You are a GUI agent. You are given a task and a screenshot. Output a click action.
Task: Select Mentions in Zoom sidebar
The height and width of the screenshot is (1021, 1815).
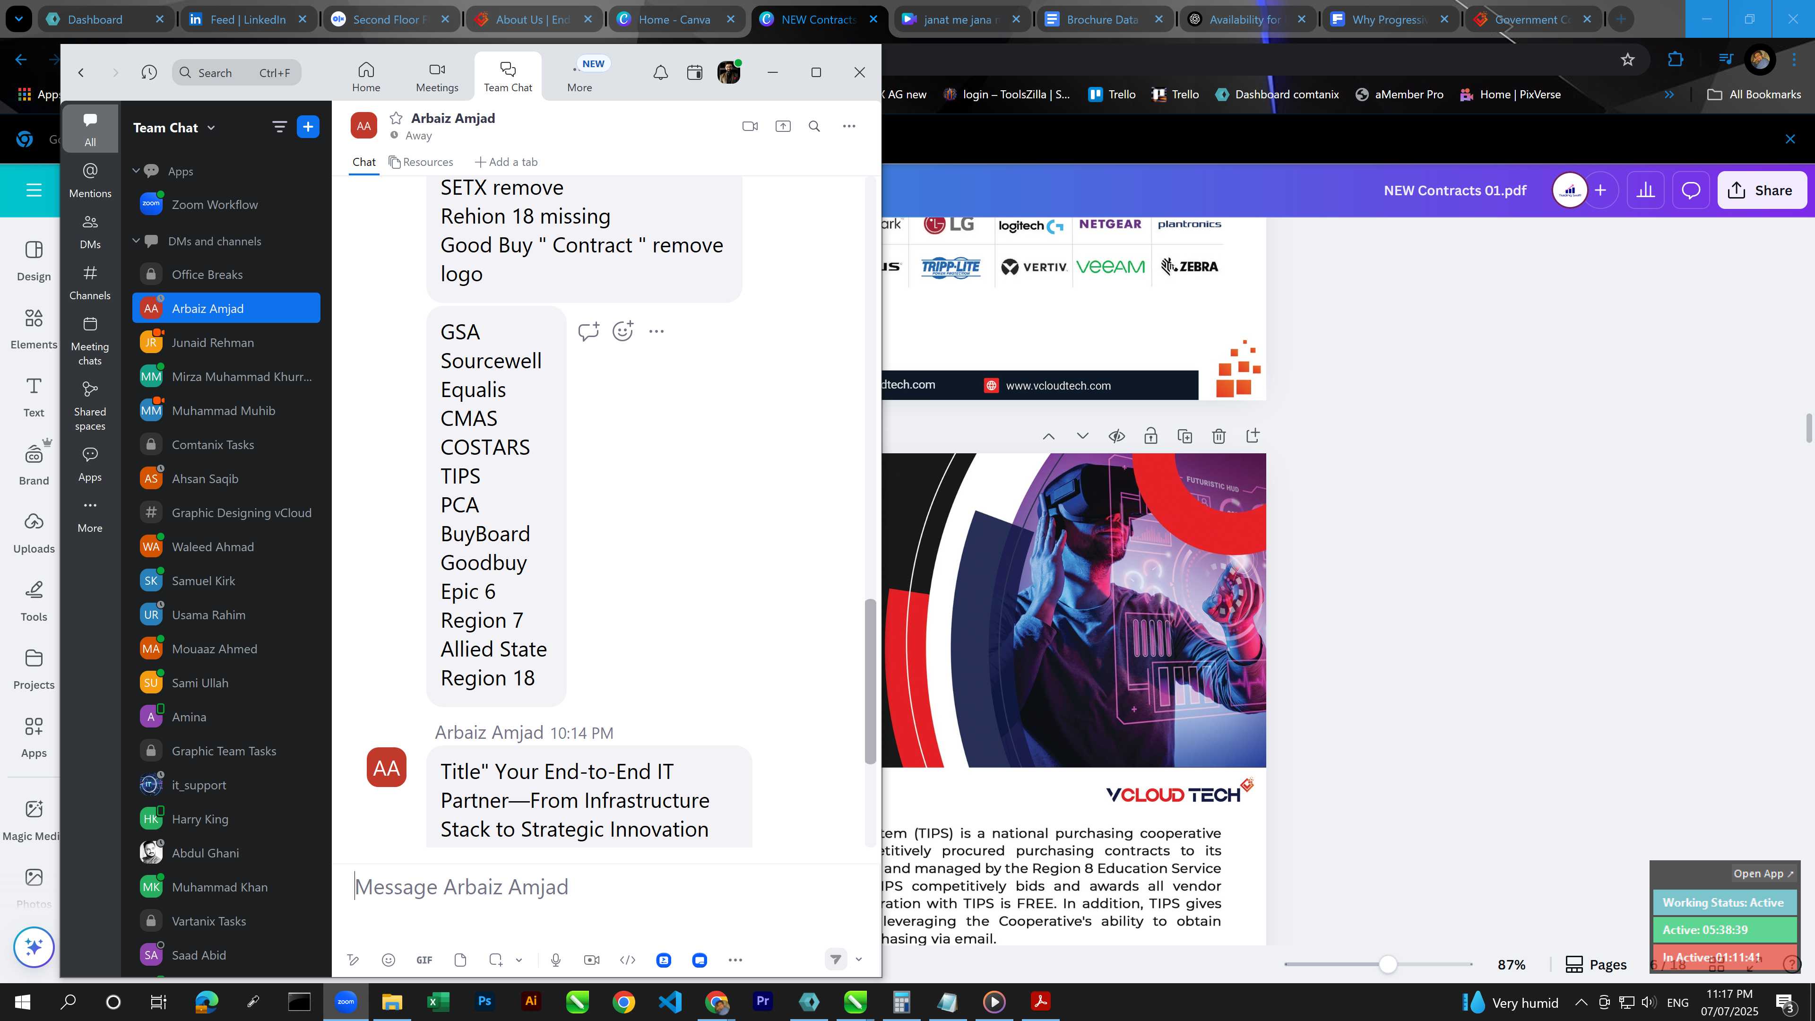[90, 181]
